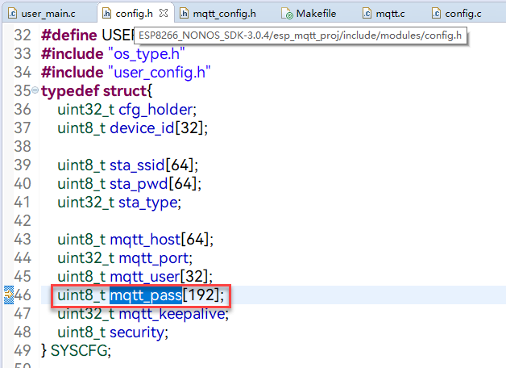Screen dimensions: 506x368
Task: Click the sta_type field name
Action: coord(148,203)
